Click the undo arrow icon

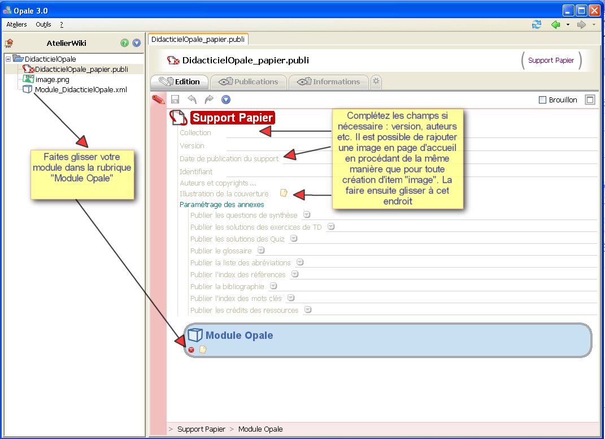click(192, 100)
